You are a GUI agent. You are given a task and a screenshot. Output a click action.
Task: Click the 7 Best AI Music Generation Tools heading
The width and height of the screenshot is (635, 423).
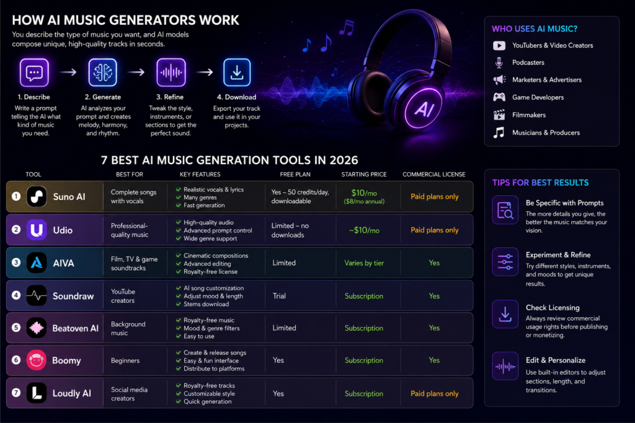coord(229,160)
